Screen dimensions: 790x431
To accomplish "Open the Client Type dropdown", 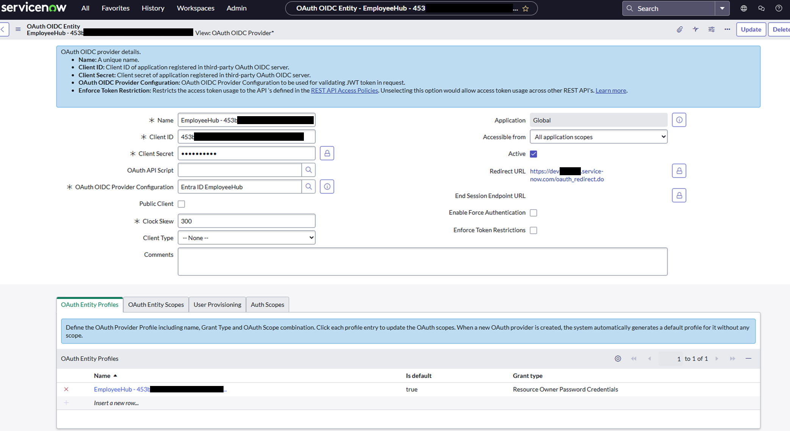I will 246,237.
